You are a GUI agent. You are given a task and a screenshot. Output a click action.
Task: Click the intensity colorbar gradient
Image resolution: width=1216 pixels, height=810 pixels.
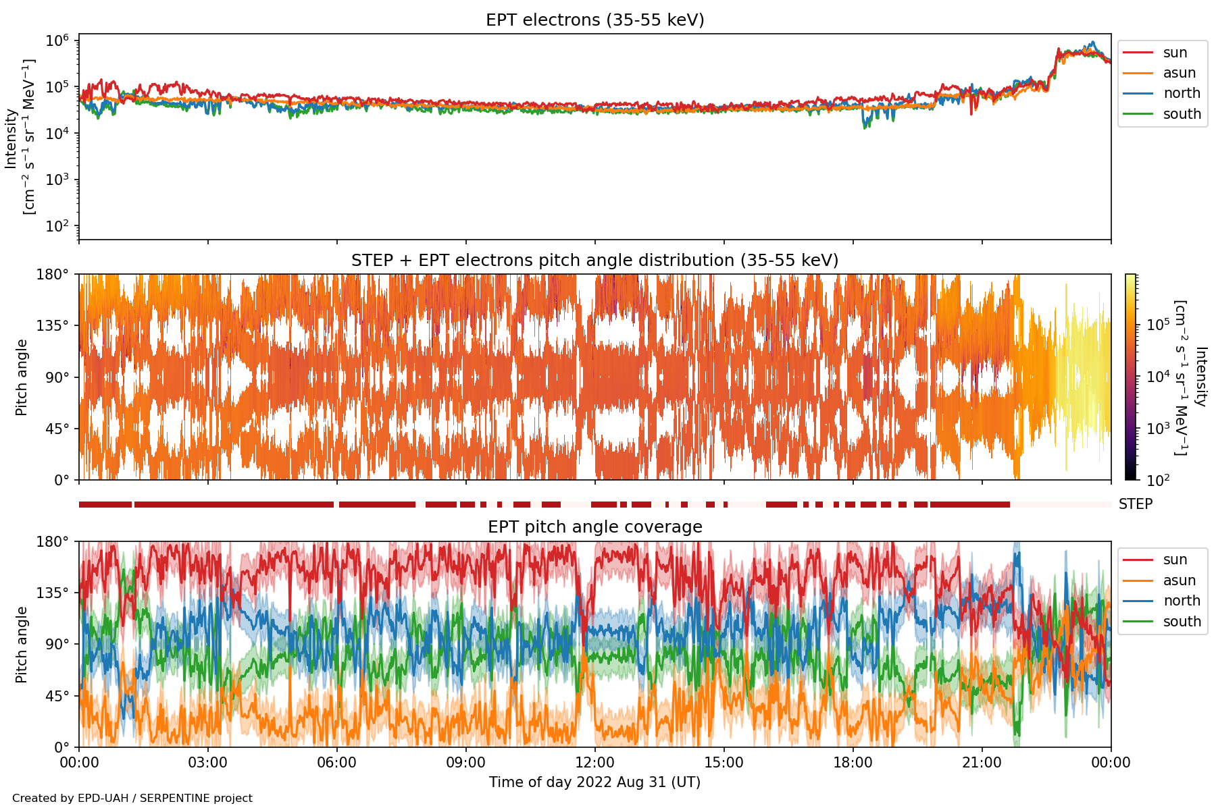1131,377
